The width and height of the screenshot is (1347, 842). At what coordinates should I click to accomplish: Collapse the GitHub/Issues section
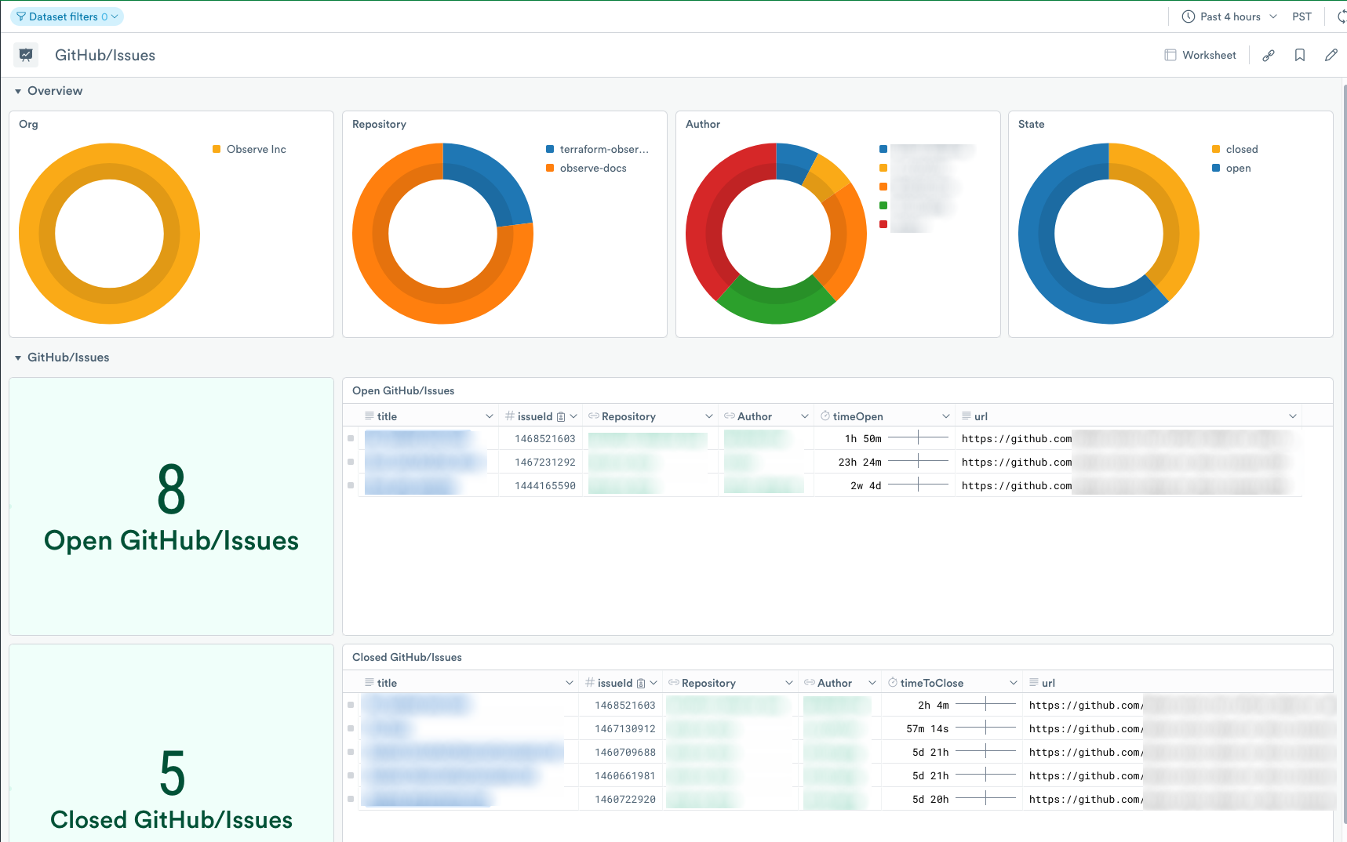coord(18,357)
